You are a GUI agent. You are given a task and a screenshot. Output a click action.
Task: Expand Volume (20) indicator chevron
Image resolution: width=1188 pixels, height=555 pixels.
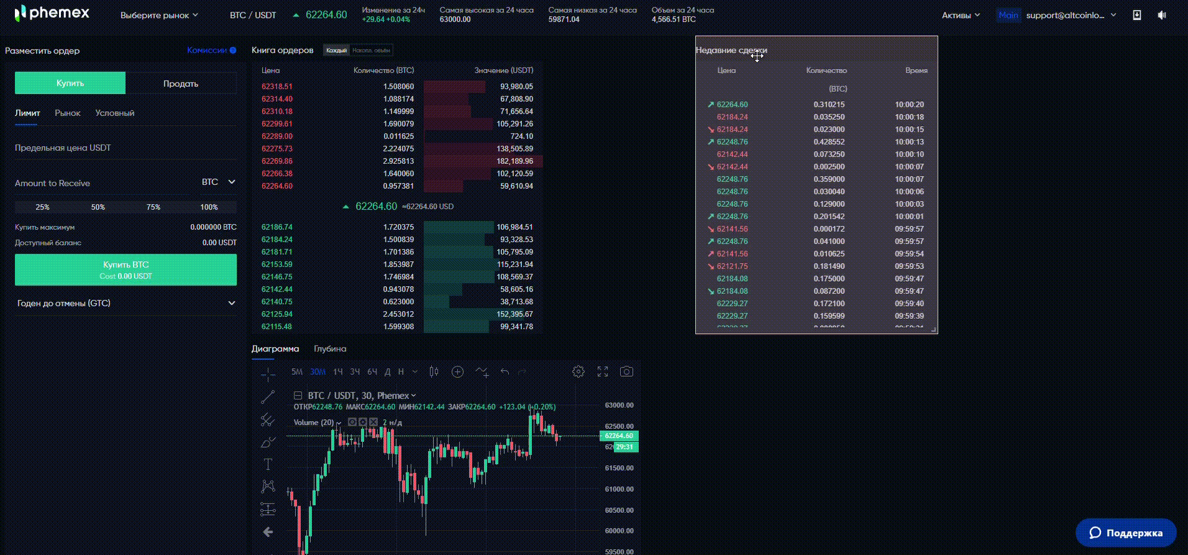[x=339, y=423]
